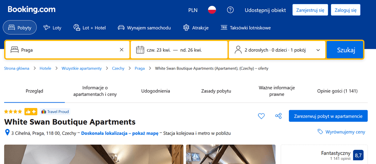Click Doskonała lokalizacja – pokaż mapę link
Viewport: 376px width, 164px height.
(x=120, y=133)
